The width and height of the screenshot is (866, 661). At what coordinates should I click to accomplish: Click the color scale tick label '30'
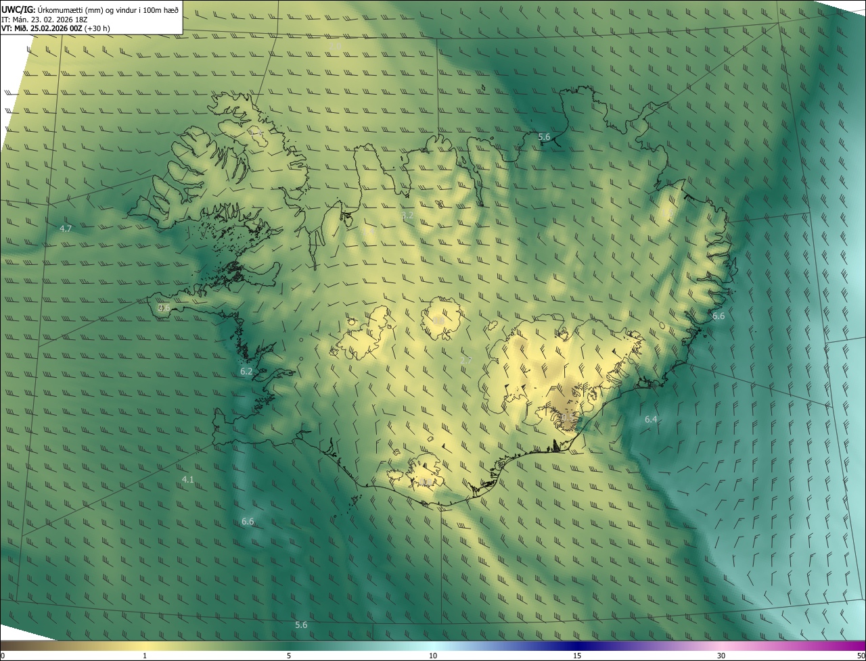[721, 656]
